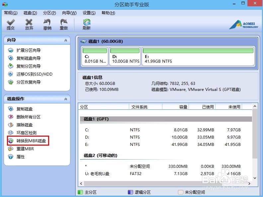263x197 pixels.
Task: Minimize the 分区助手专业版 window
Action: click(234, 4)
